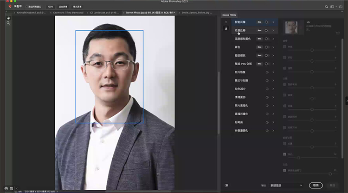Click the canvas vertical scrollbar
The width and height of the screenshot is (348, 193).
pyautogui.click(x=219, y=102)
